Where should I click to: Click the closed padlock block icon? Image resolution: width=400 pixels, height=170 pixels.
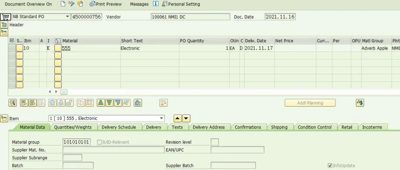point(61,103)
